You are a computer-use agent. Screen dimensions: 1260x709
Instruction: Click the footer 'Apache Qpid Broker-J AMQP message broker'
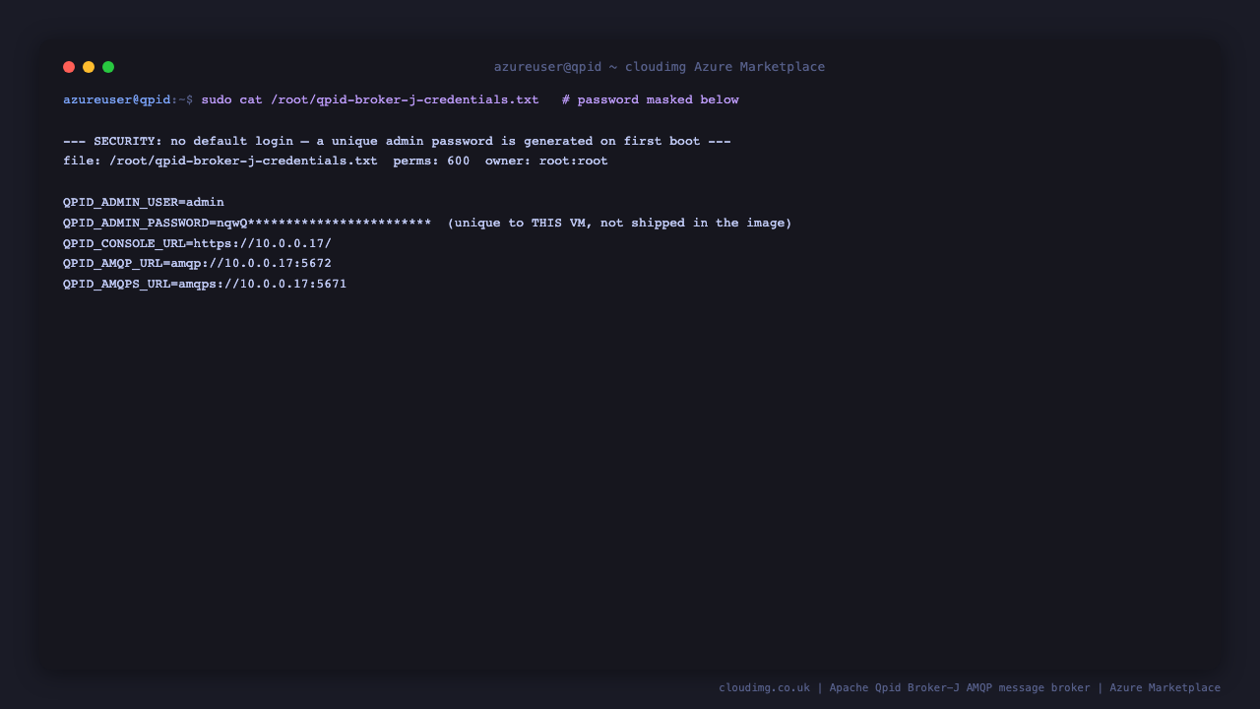click(x=960, y=687)
